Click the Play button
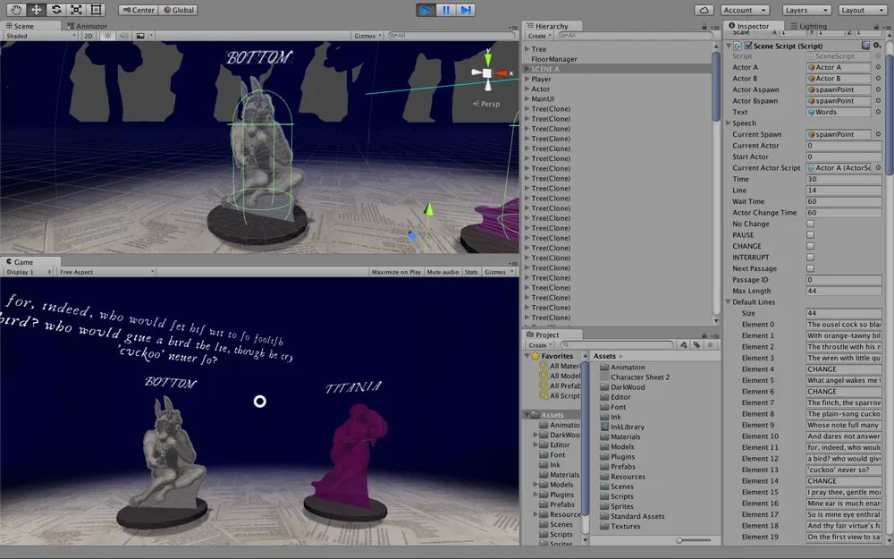 (x=426, y=10)
